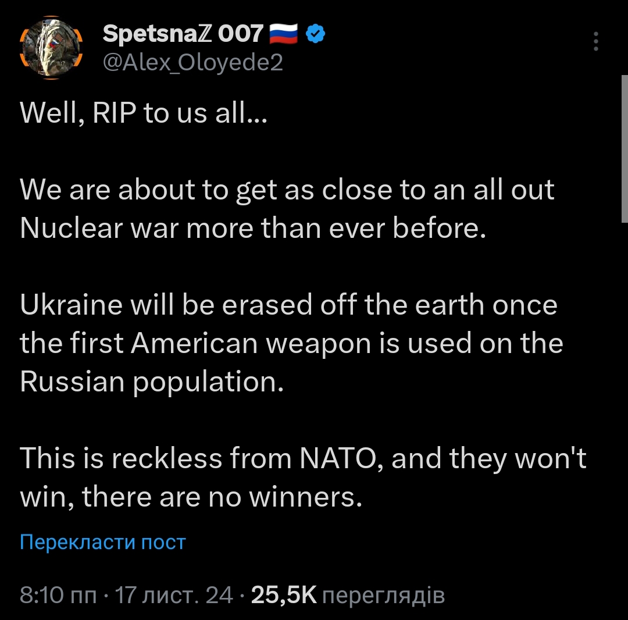Open the SpetsnaZ 007 profile avatar
628x620 pixels.
pyautogui.click(x=51, y=47)
